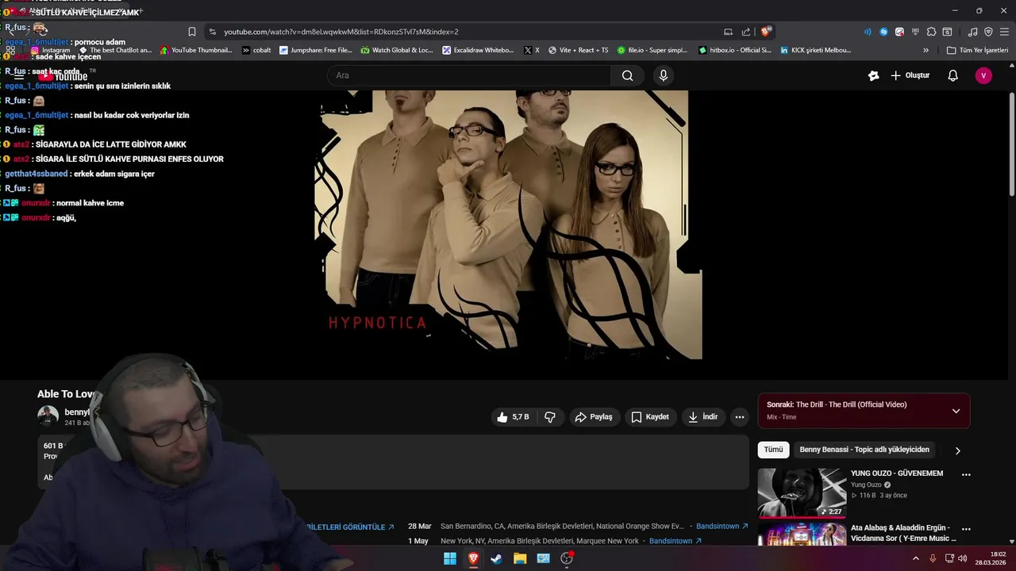1016x571 pixels.
Task: Click the sparkle icon beside Oluştur
Action: (x=874, y=75)
